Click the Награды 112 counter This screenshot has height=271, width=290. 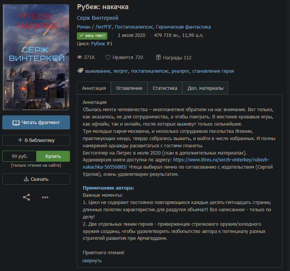pos(174,57)
